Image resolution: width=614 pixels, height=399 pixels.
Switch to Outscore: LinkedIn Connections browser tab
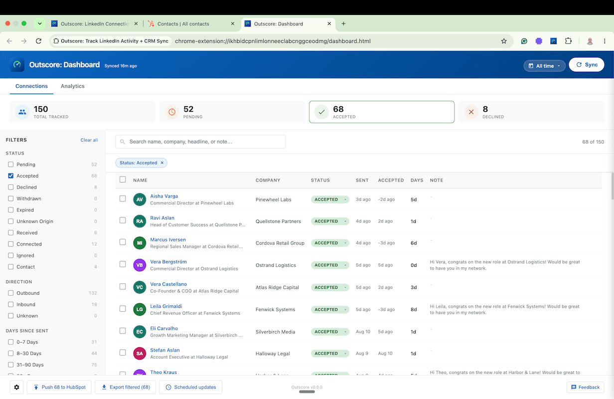coord(95,23)
